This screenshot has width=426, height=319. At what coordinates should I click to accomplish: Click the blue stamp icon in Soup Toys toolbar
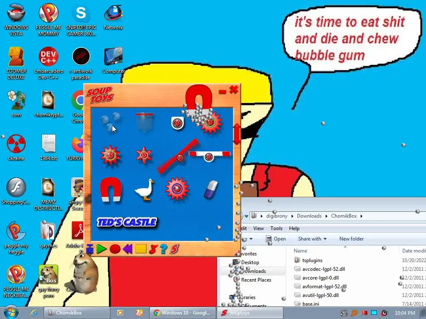(90, 249)
